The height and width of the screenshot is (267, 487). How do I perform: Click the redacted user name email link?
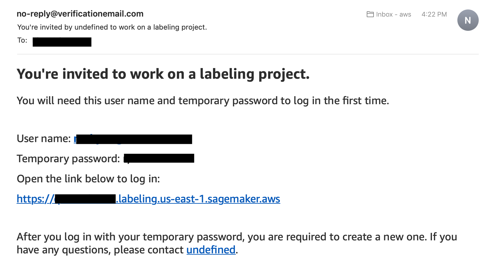click(133, 139)
